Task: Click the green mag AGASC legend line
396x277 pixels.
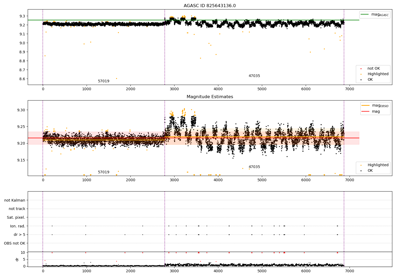Action: point(365,15)
